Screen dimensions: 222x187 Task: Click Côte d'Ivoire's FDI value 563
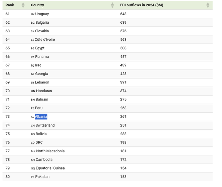pos(123,39)
